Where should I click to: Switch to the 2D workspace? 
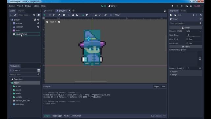[104, 6]
